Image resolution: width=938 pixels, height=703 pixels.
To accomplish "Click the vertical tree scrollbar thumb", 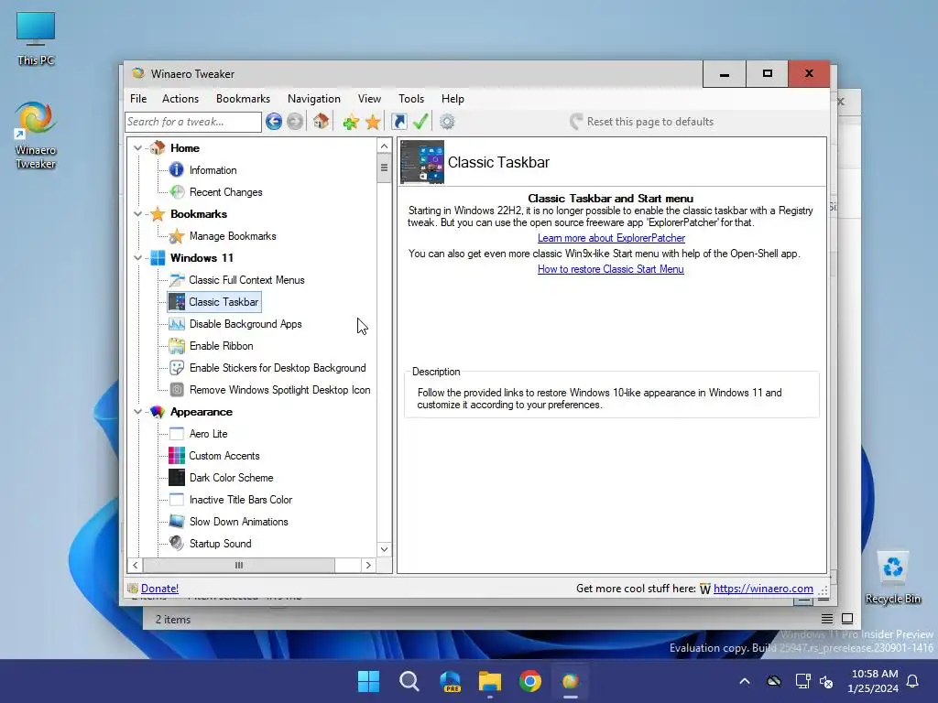I will coord(384,168).
